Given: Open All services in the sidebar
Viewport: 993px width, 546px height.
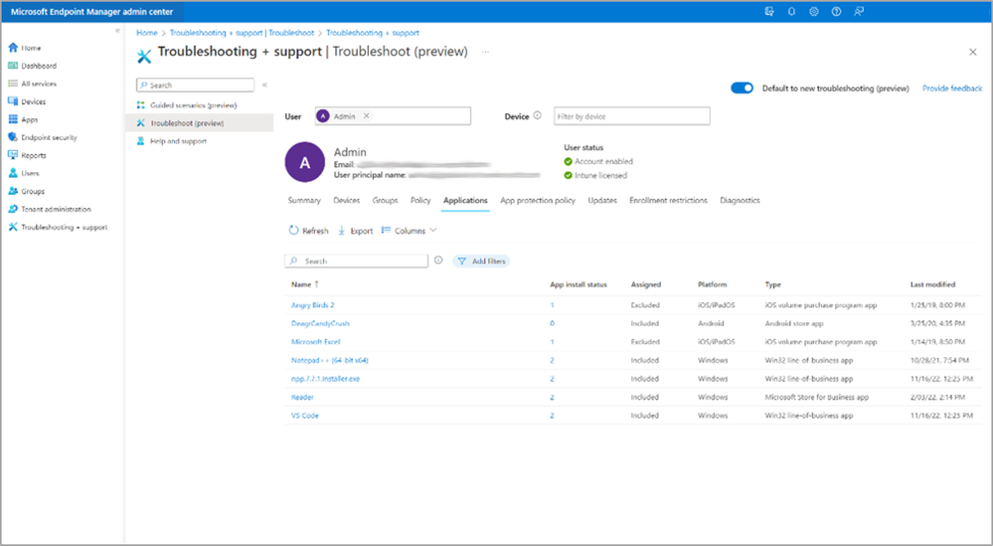Looking at the screenshot, I should 32,84.
